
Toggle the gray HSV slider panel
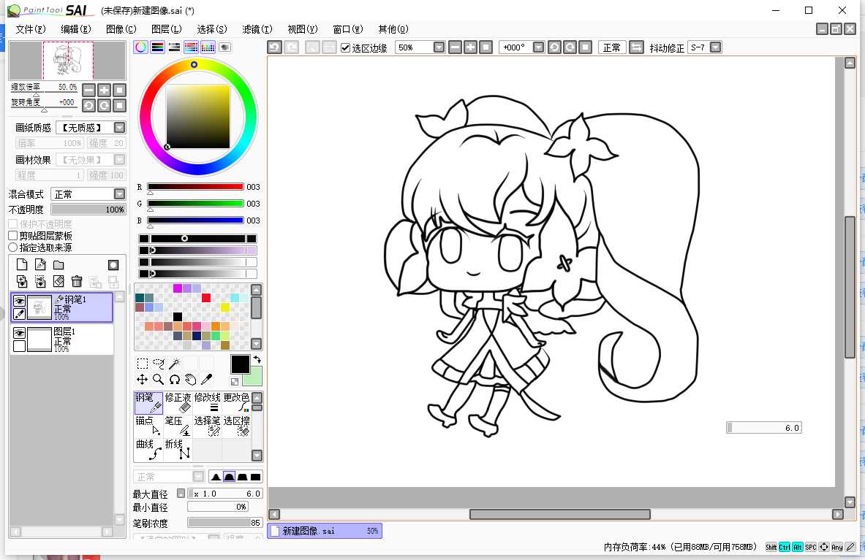[174, 47]
